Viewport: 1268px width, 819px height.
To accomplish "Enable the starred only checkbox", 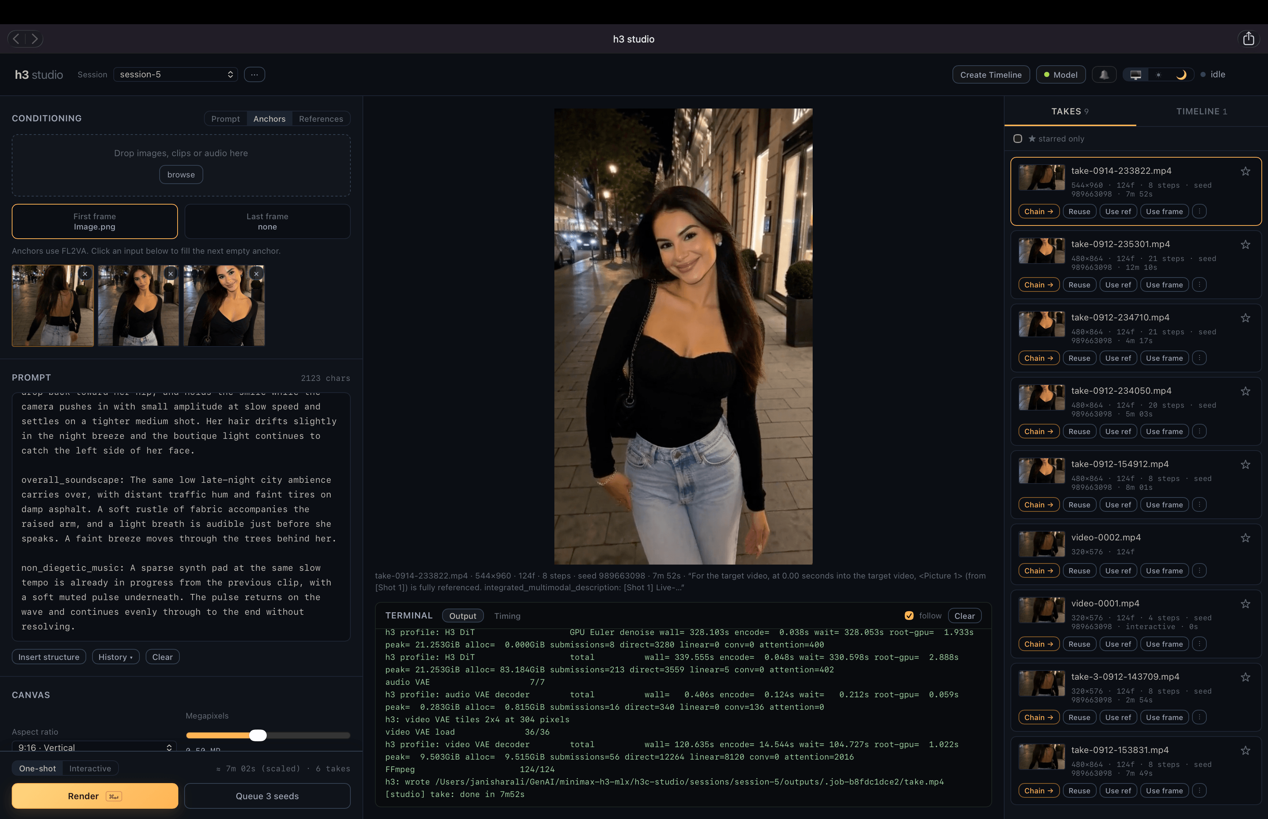I will coord(1017,139).
